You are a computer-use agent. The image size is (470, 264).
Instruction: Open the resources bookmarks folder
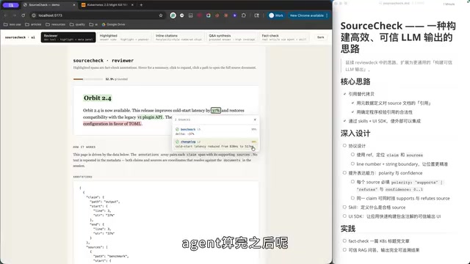pos(56,24)
